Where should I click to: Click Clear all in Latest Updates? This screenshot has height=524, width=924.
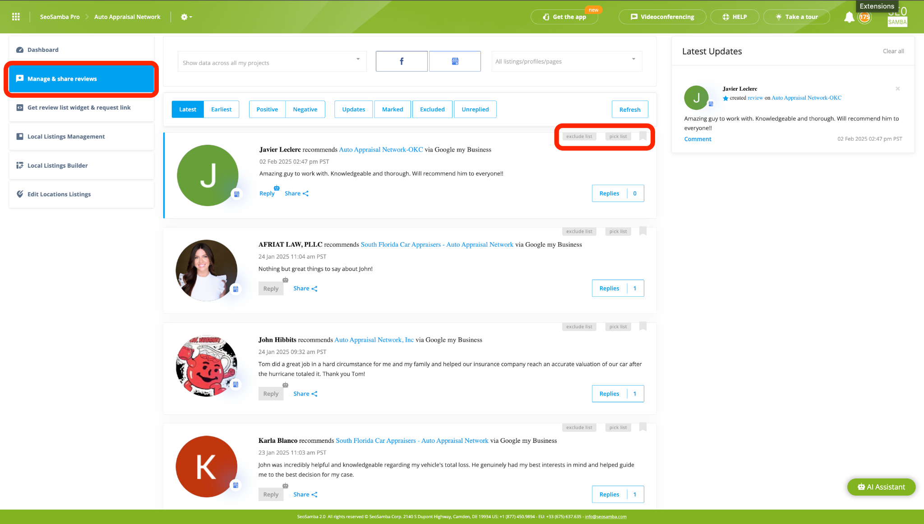click(x=893, y=51)
